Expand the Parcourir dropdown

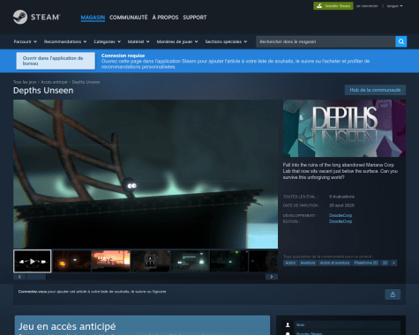coord(25,41)
